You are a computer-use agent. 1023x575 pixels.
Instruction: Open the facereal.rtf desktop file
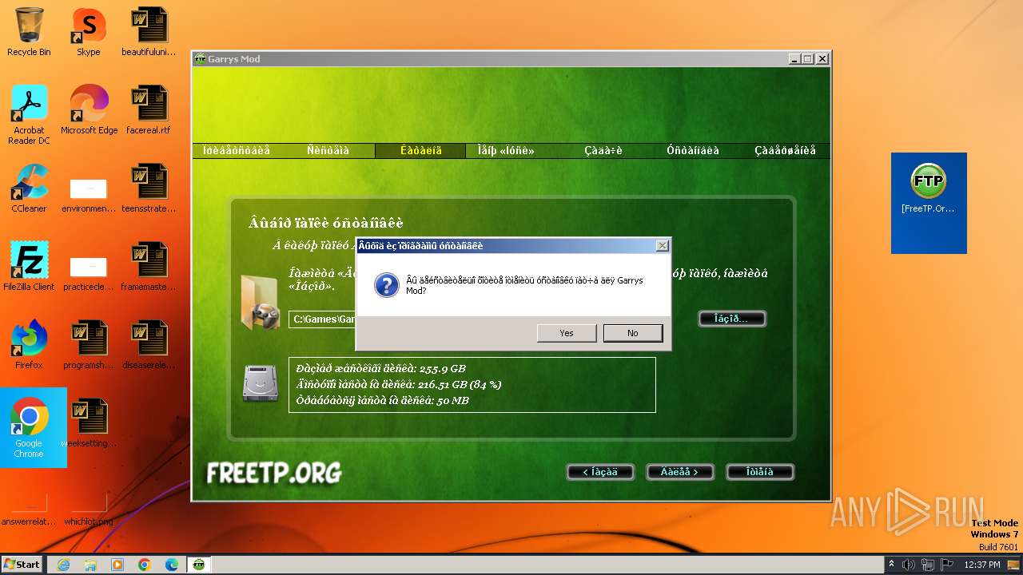click(x=149, y=110)
